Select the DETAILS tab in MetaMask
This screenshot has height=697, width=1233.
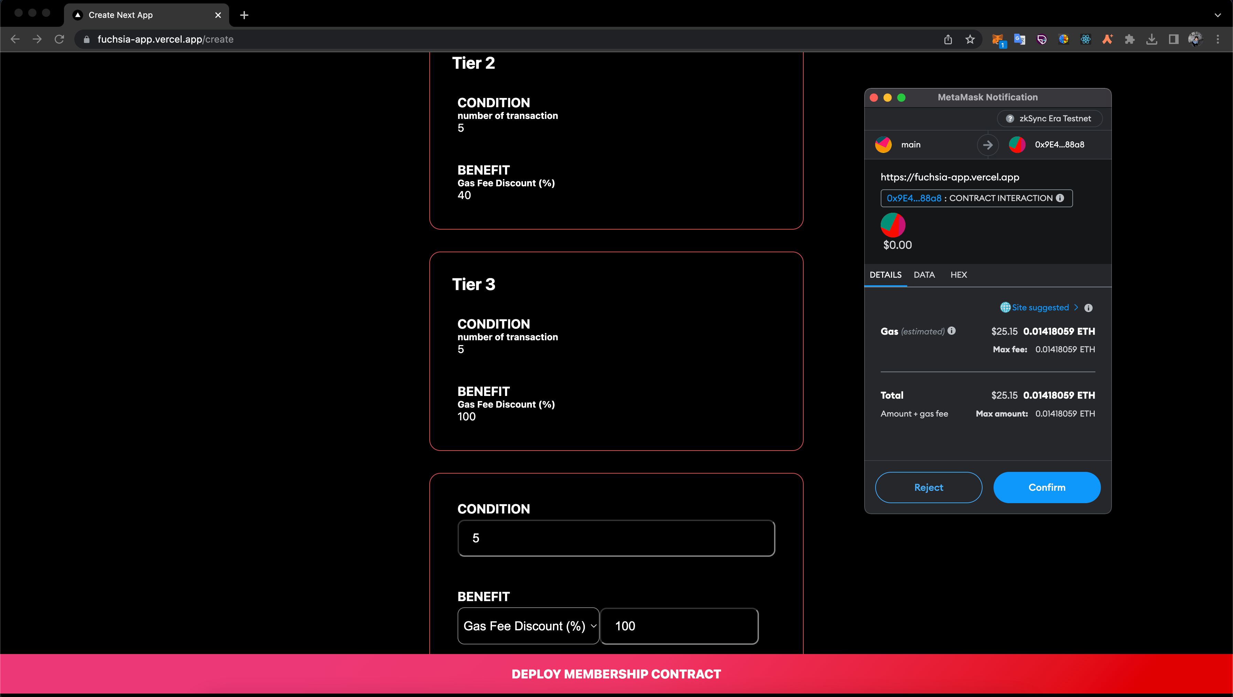[886, 274]
